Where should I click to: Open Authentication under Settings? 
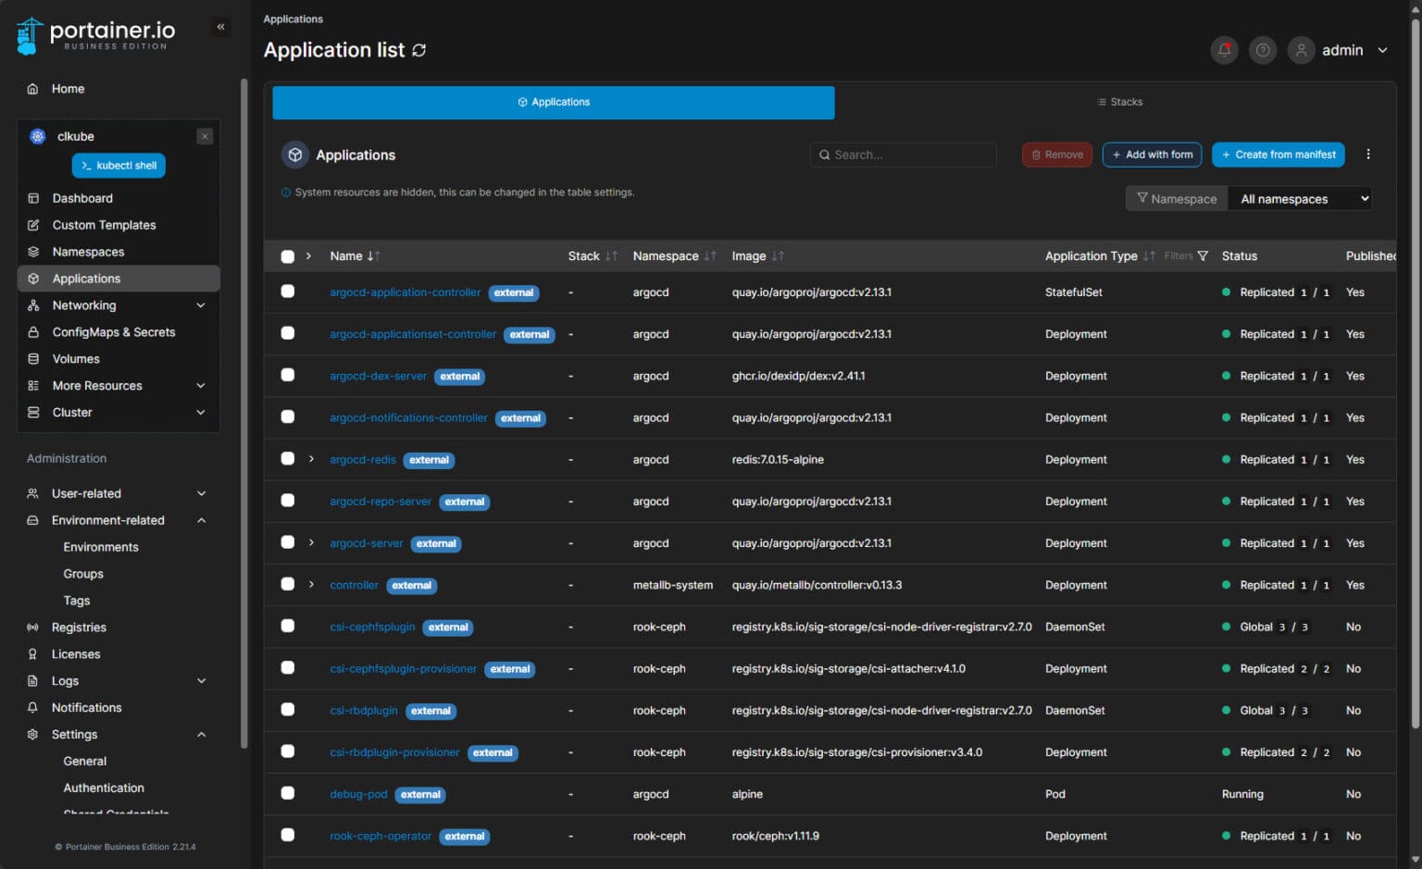(x=104, y=788)
